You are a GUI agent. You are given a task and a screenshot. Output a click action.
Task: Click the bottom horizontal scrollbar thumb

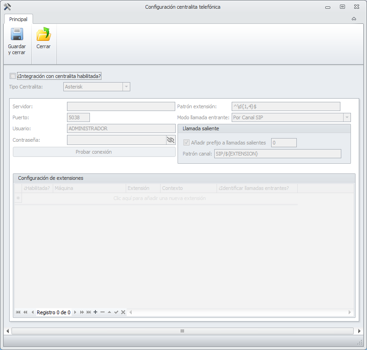coord(182,331)
